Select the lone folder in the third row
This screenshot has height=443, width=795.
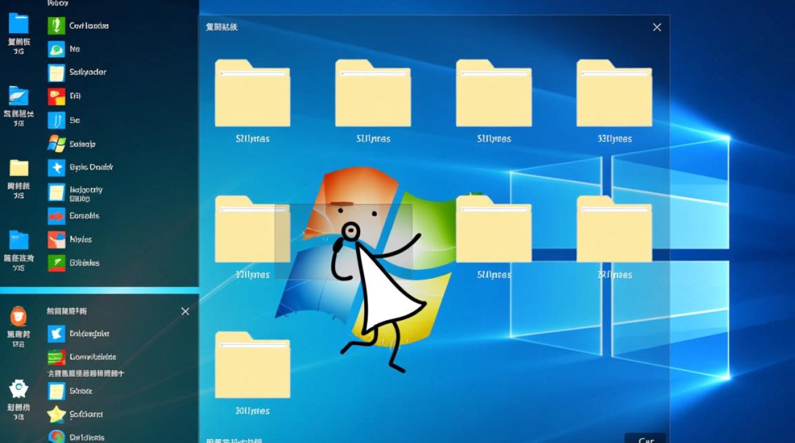252,365
